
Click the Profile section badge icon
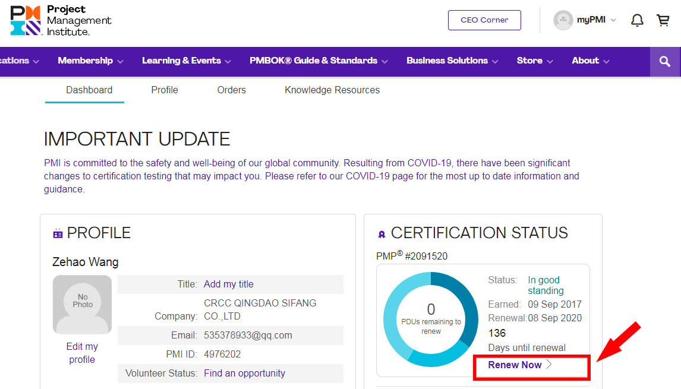(58, 233)
